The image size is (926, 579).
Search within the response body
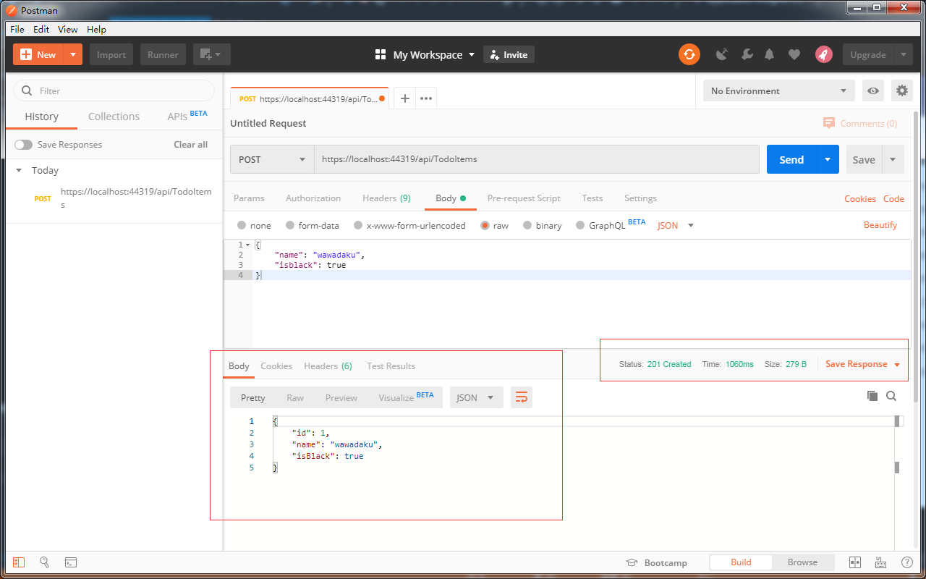[x=891, y=396]
